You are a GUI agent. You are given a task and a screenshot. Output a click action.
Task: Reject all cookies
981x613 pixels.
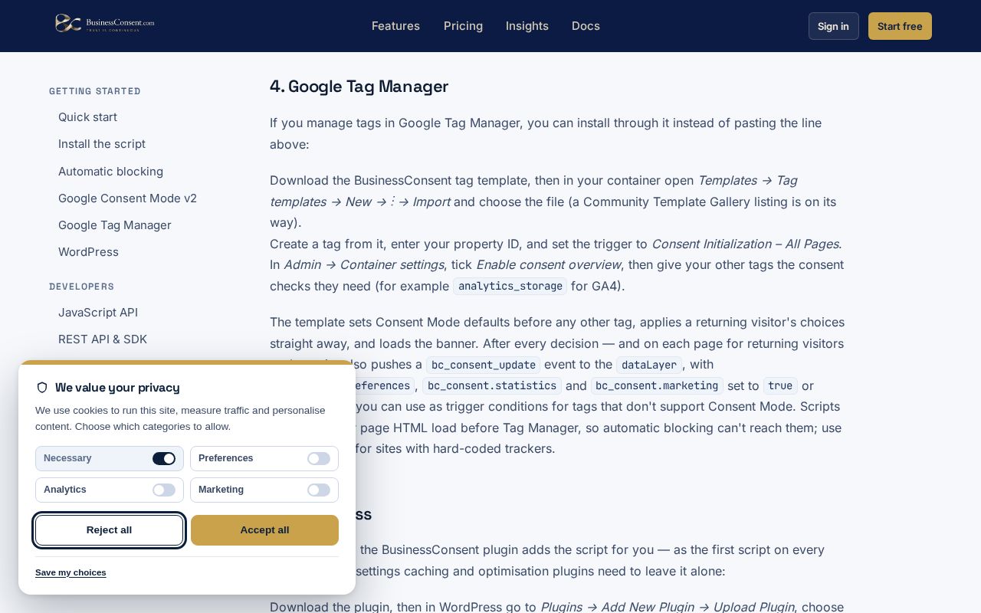click(x=109, y=530)
